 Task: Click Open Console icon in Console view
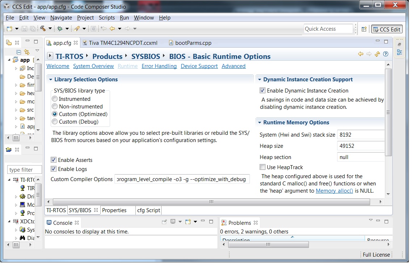pos(188,222)
